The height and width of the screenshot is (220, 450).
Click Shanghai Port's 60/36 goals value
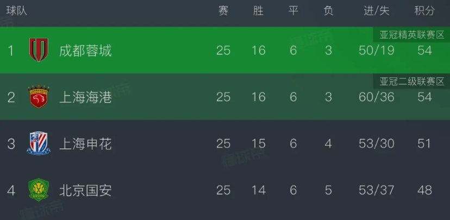coord(377,97)
